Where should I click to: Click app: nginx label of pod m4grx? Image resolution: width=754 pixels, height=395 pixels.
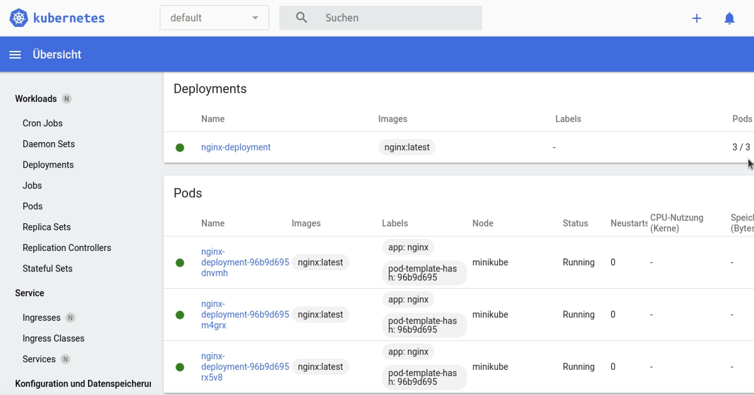pyautogui.click(x=408, y=299)
